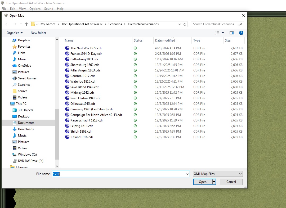Select Killer Angels 1863.cdr file icon

(67, 70)
